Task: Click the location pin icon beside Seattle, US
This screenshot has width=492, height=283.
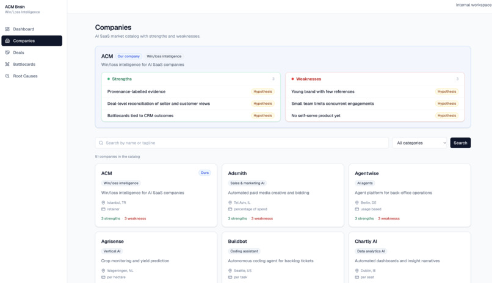Action: [x=230, y=270]
